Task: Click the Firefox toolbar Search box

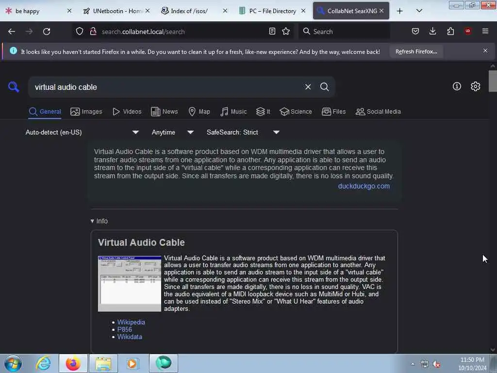Action: pos(344,32)
